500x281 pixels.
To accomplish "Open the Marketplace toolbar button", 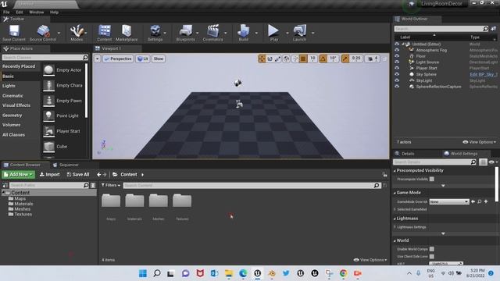I will tap(127, 33).
